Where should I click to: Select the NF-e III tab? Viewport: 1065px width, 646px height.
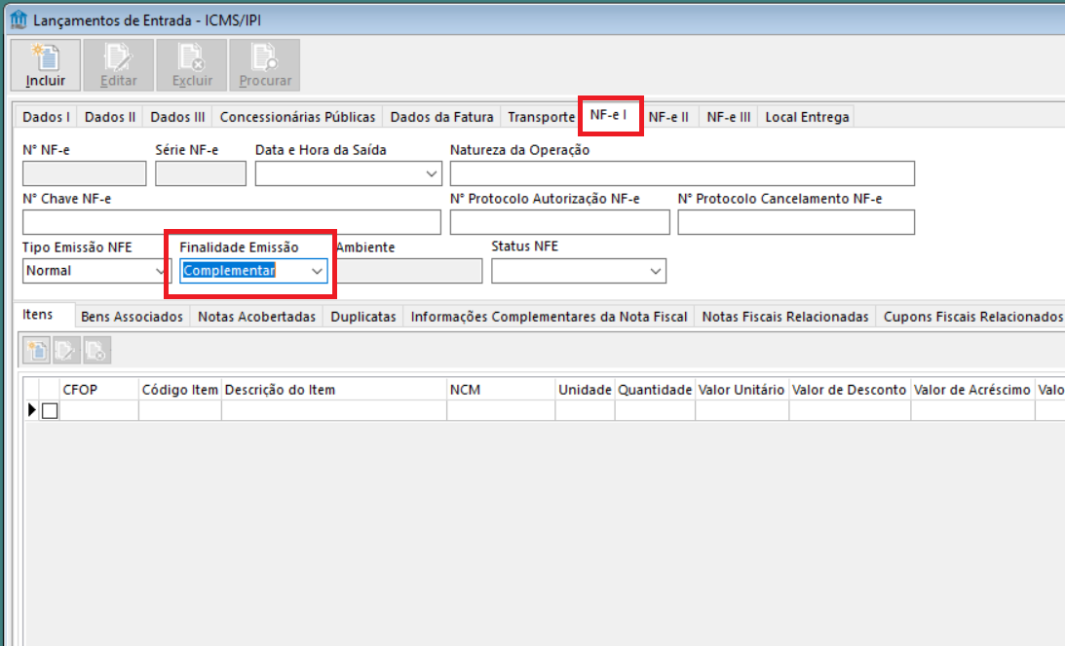(x=728, y=117)
